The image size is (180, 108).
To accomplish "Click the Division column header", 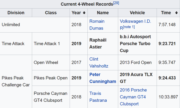I will (x=16, y=13).
